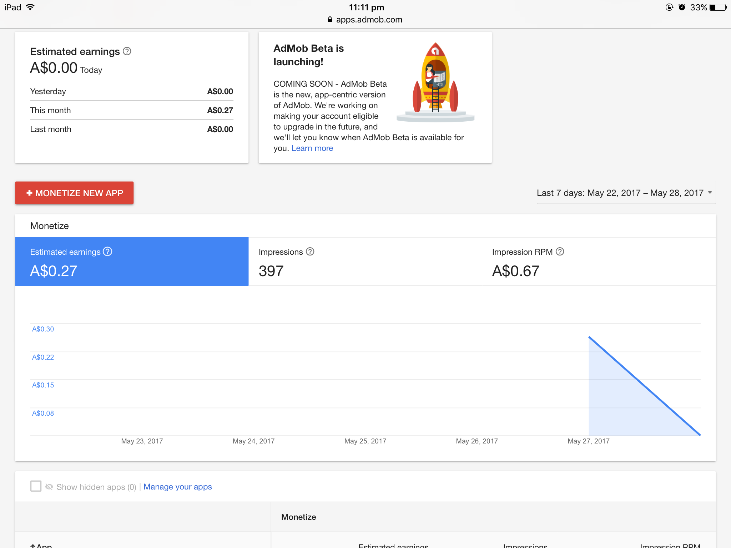Tap the battery indicator in status bar

[x=718, y=7]
